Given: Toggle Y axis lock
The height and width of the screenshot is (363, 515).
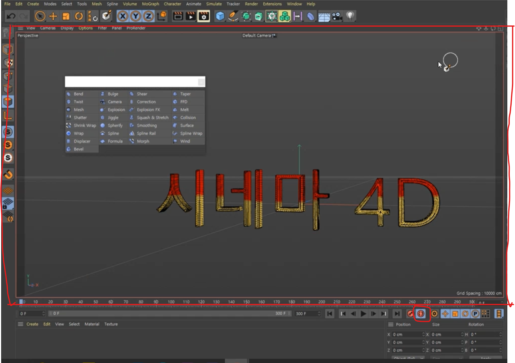Looking at the screenshot, I should tap(135, 16).
